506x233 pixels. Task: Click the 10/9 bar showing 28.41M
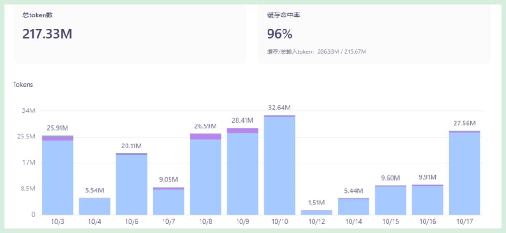pyautogui.click(x=242, y=171)
